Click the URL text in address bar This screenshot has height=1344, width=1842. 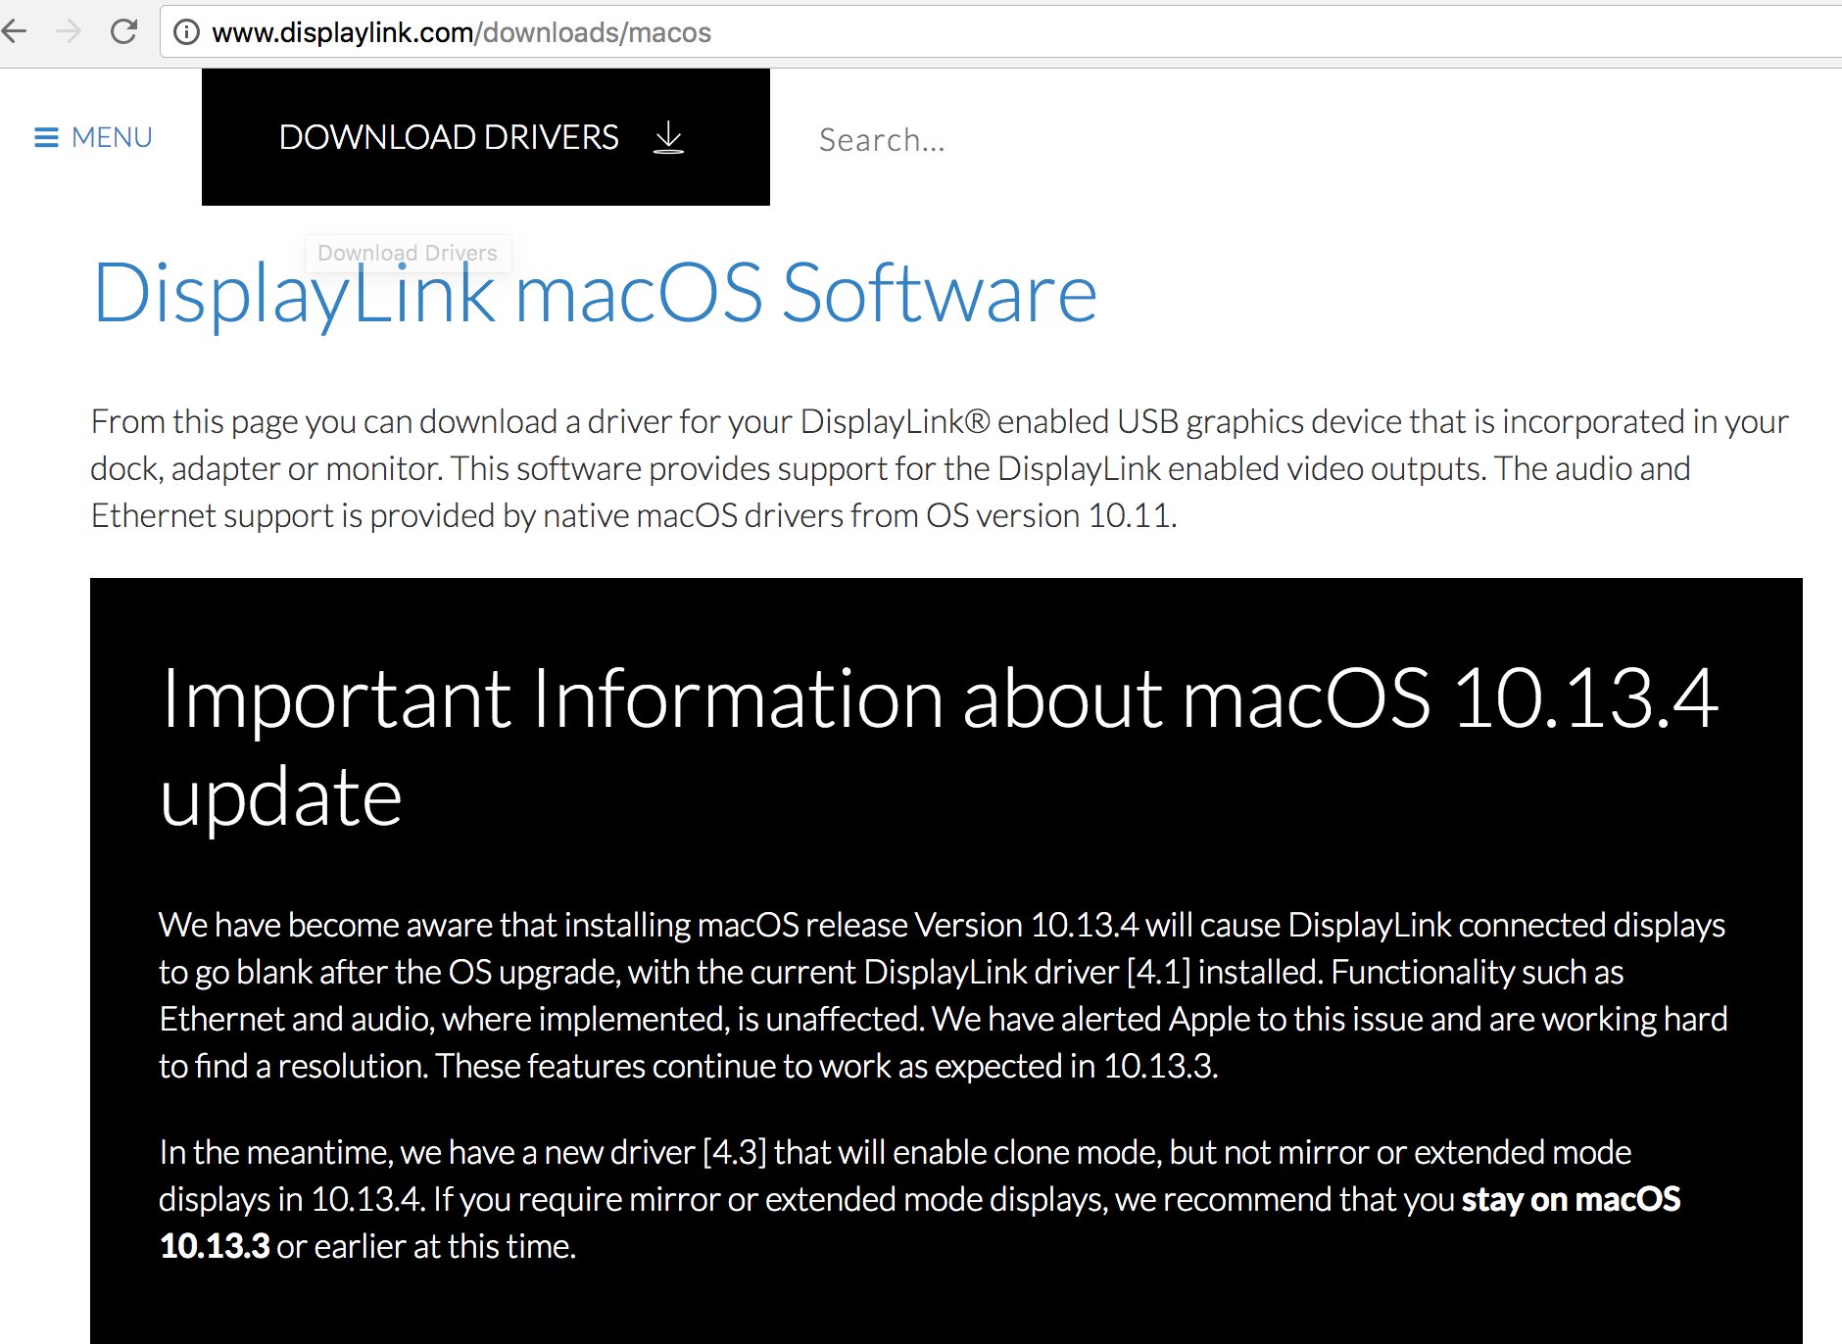pos(461,32)
